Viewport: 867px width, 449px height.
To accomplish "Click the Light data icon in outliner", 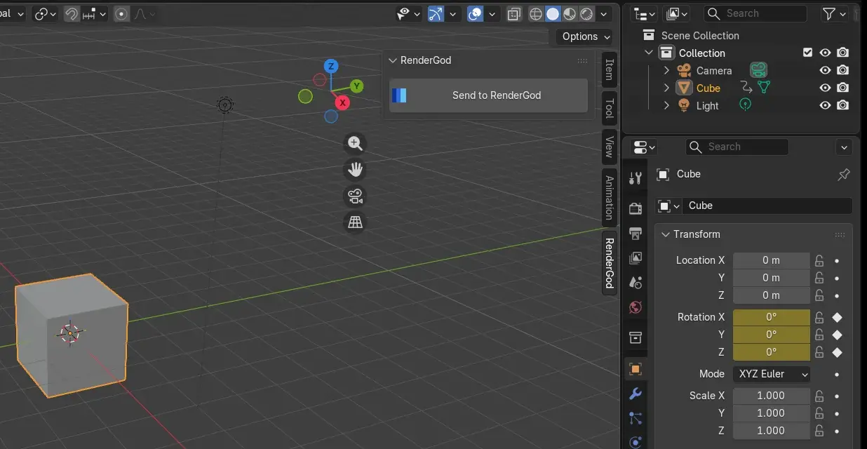I will [x=745, y=105].
